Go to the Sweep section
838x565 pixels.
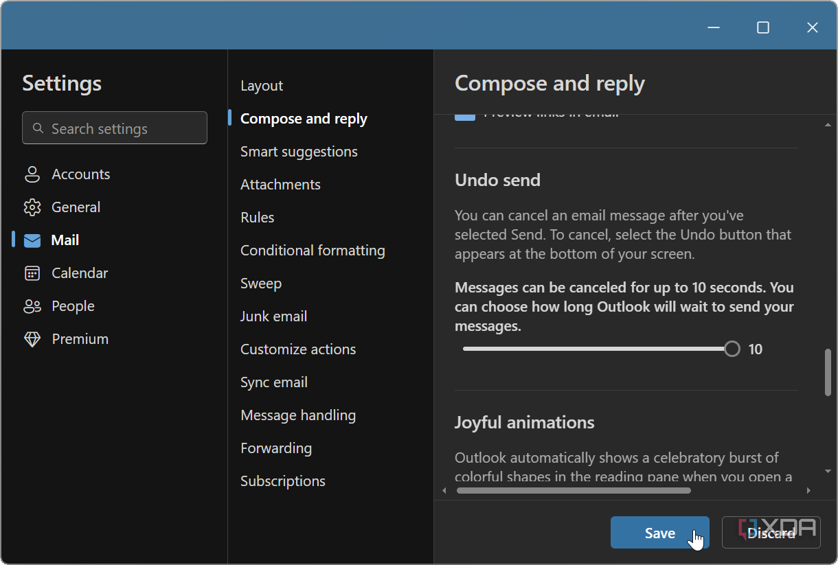coord(261,284)
